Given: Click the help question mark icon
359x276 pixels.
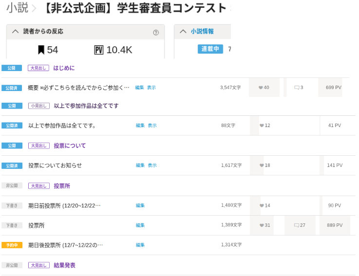Looking at the screenshot, I should [x=156, y=33].
